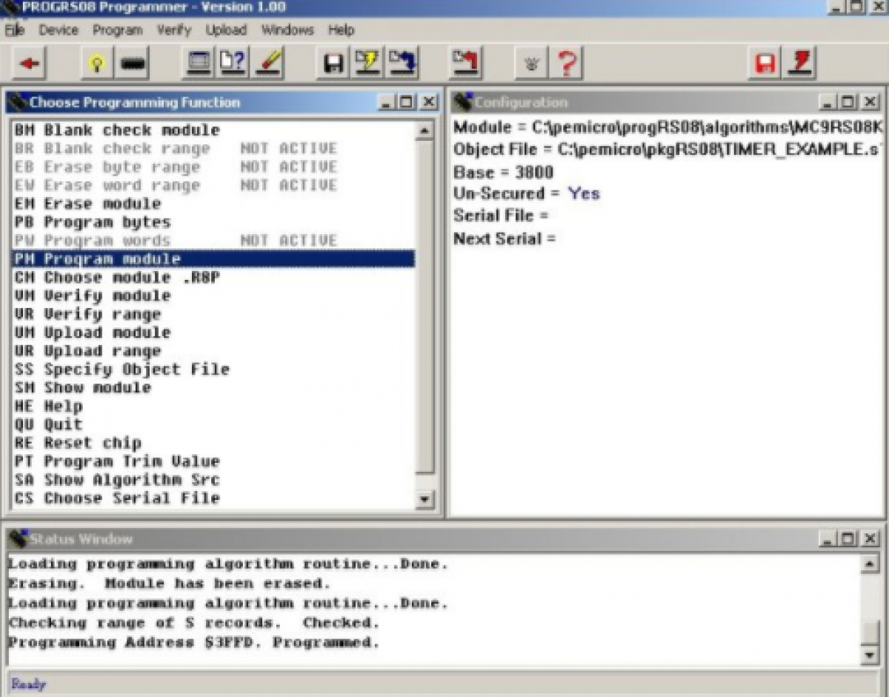
Task: Click the black floppy disk toolbar icon
Action: (333, 64)
